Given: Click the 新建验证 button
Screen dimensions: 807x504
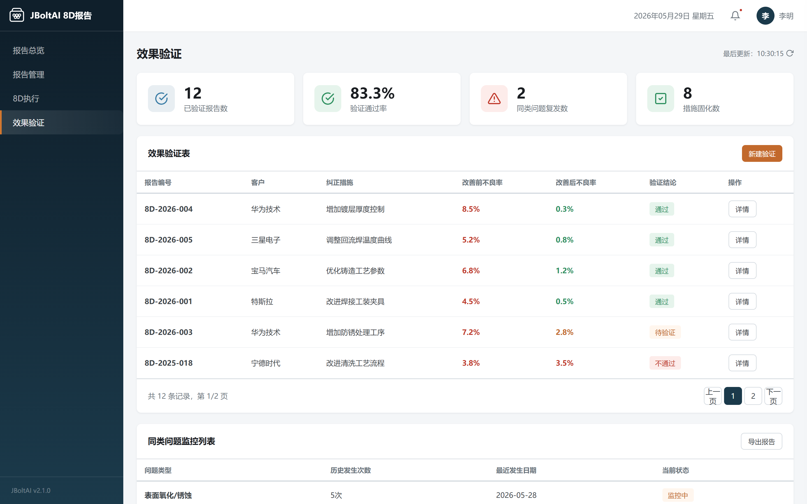Looking at the screenshot, I should [x=762, y=153].
